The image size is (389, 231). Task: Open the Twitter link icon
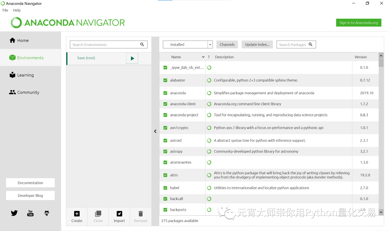14,213
